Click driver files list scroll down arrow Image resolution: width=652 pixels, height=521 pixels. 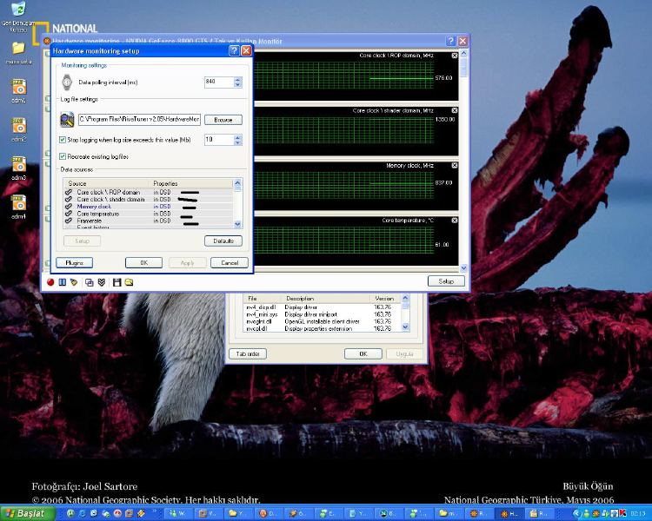pyautogui.click(x=406, y=327)
